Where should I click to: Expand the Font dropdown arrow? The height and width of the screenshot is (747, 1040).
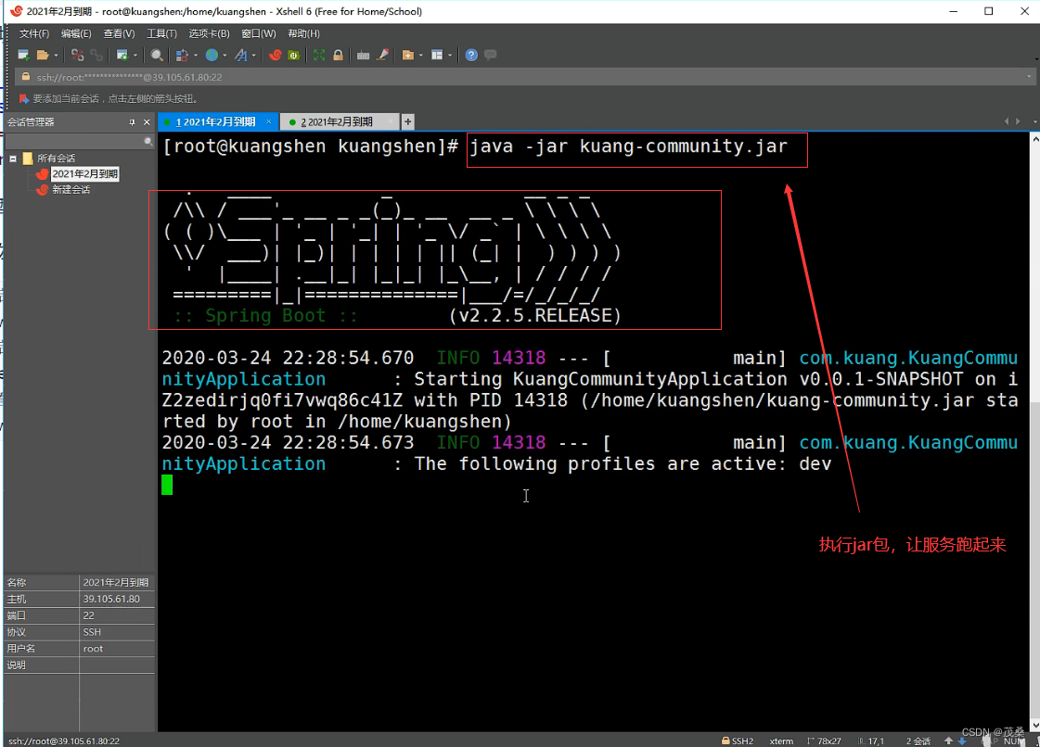[x=253, y=55]
